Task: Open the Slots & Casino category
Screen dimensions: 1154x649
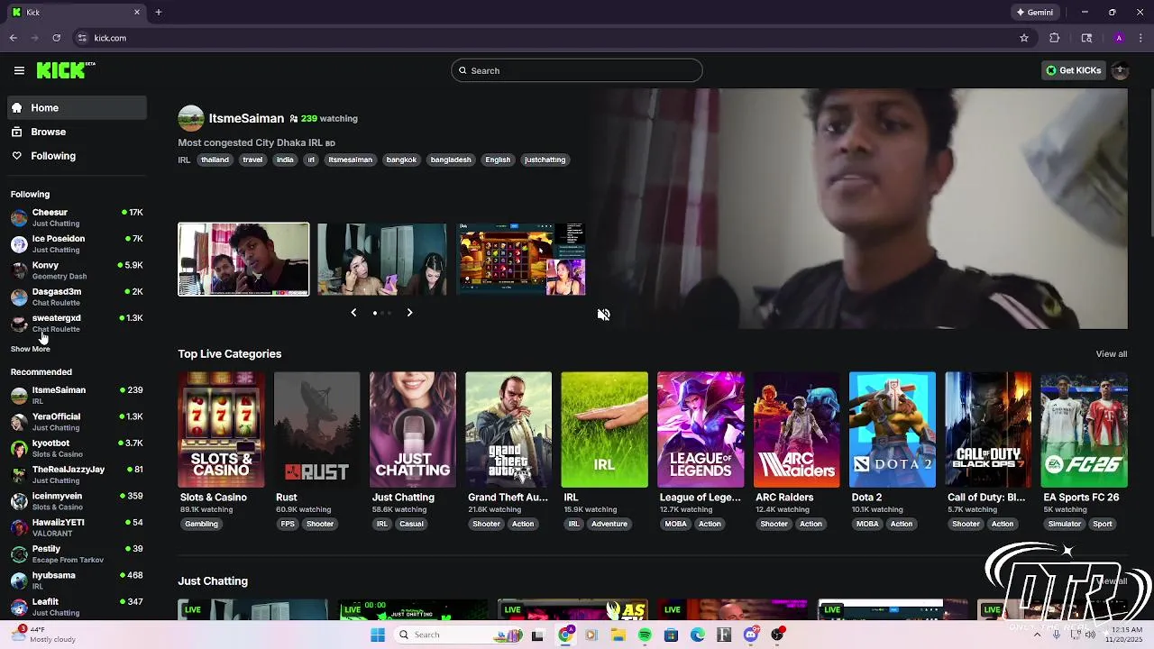Action: [x=221, y=430]
